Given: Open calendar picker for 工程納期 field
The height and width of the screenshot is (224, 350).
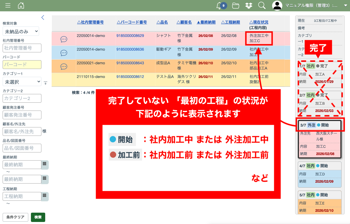Looking at the screenshot, I should [x=45, y=196].
